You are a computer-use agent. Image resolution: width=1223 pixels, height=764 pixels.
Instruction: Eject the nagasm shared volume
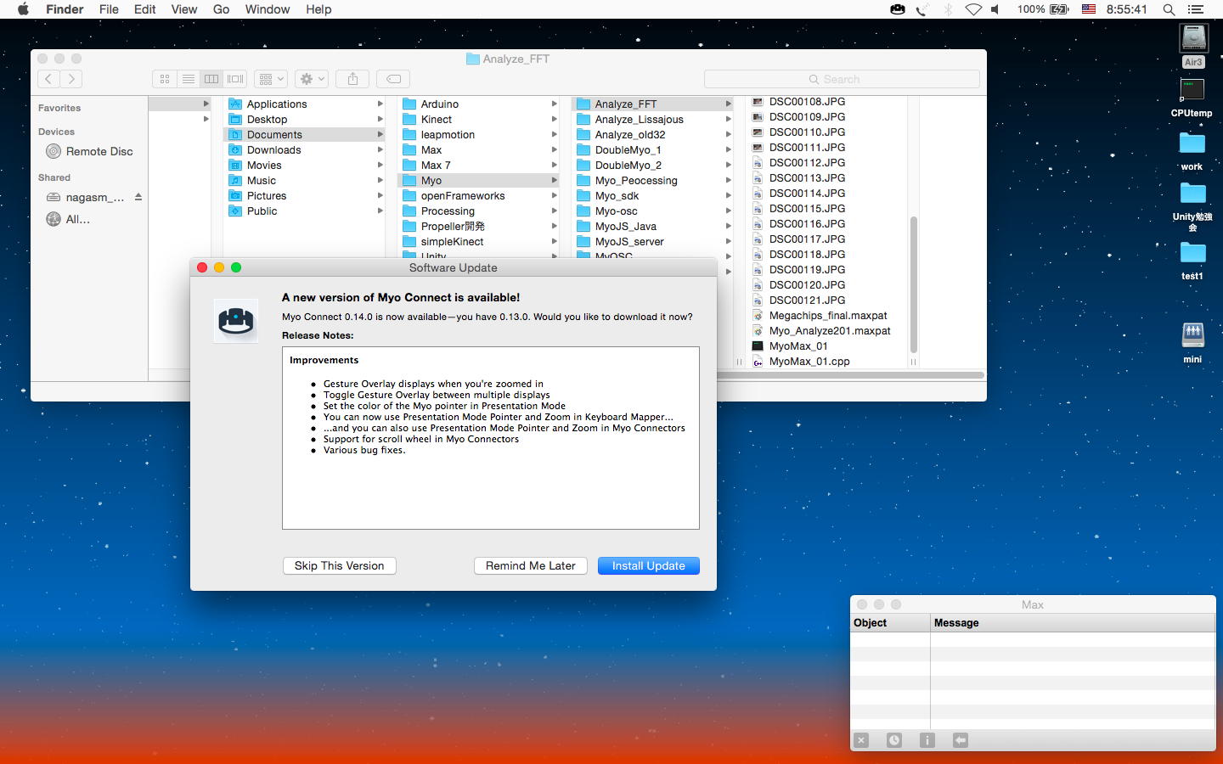click(x=138, y=197)
